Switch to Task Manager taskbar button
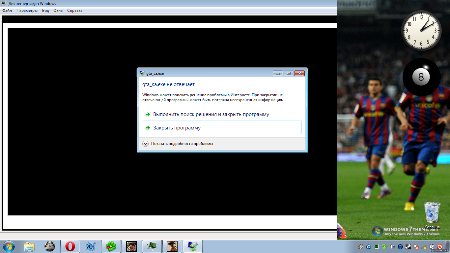This screenshot has height=253, width=450. pyautogui.click(x=152, y=246)
